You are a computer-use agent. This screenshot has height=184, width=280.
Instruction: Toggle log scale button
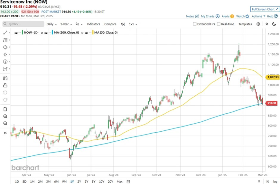275,181
